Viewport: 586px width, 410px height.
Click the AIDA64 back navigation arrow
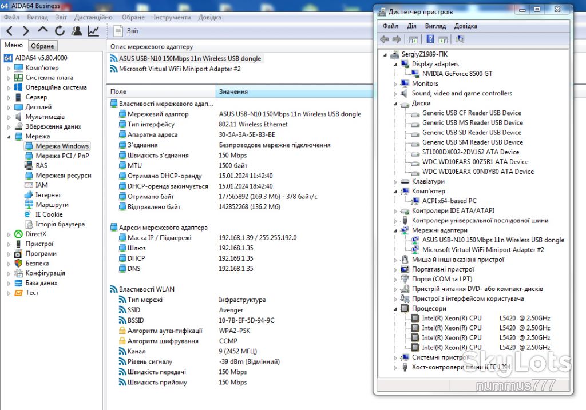10,31
